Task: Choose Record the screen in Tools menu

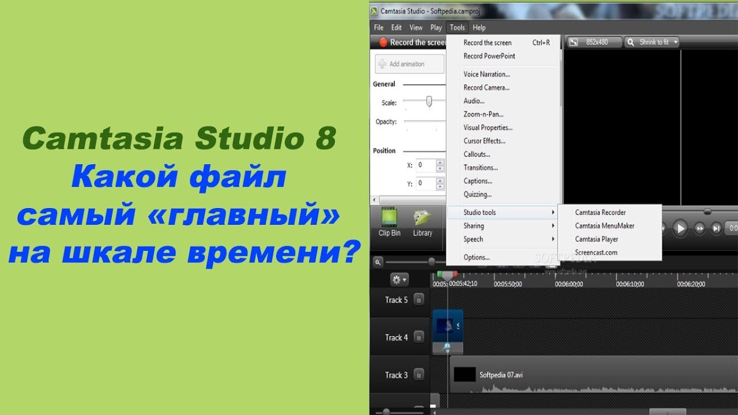Action: pyautogui.click(x=503, y=43)
